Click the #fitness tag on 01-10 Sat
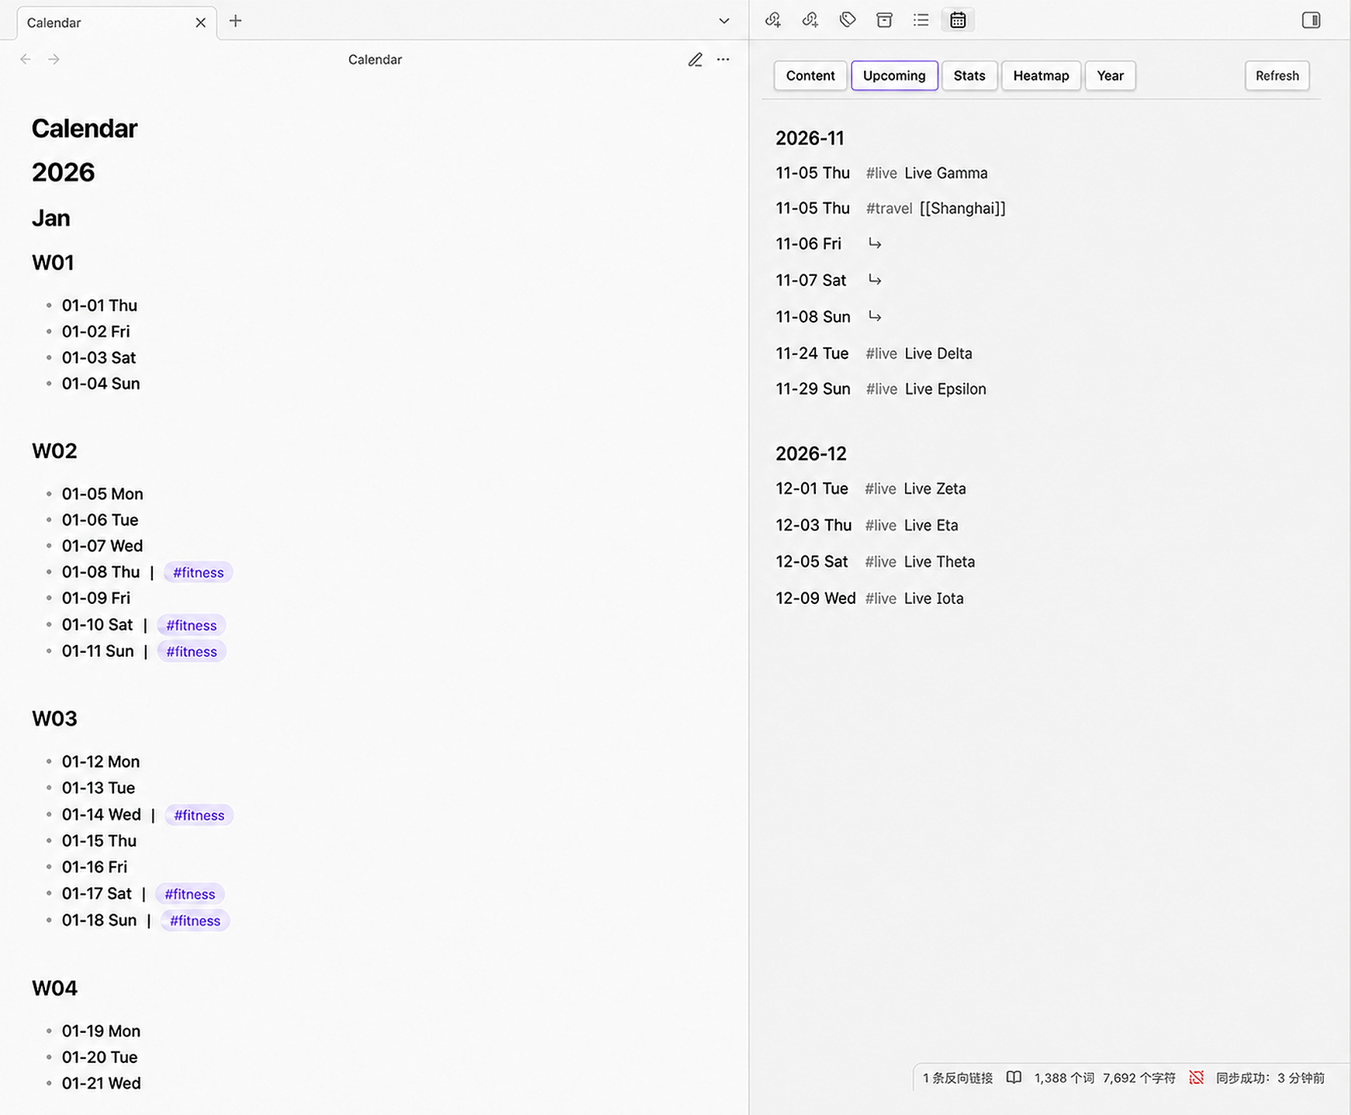Viewport: 1351px width, 1115px height. (192, 625)
